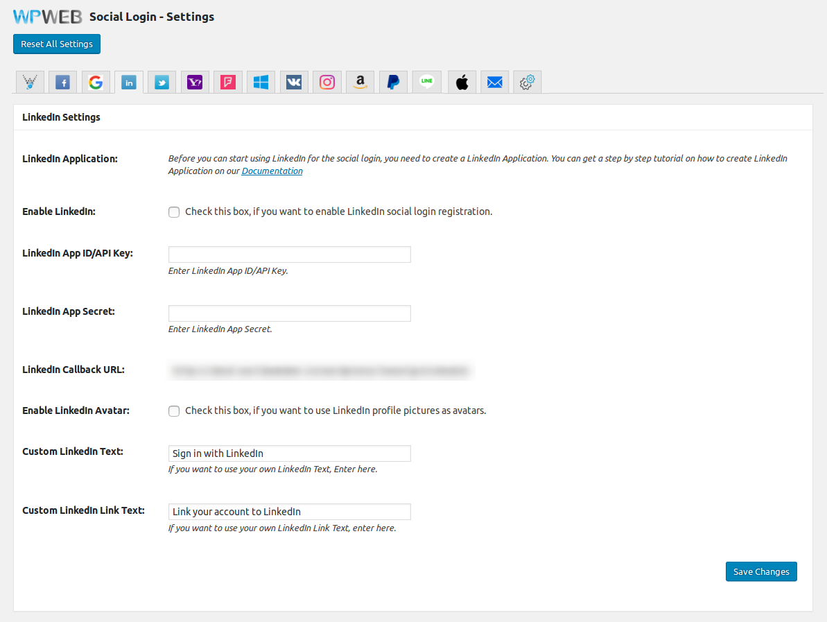Click the LinkedIn App Secret field

point(289,313)
